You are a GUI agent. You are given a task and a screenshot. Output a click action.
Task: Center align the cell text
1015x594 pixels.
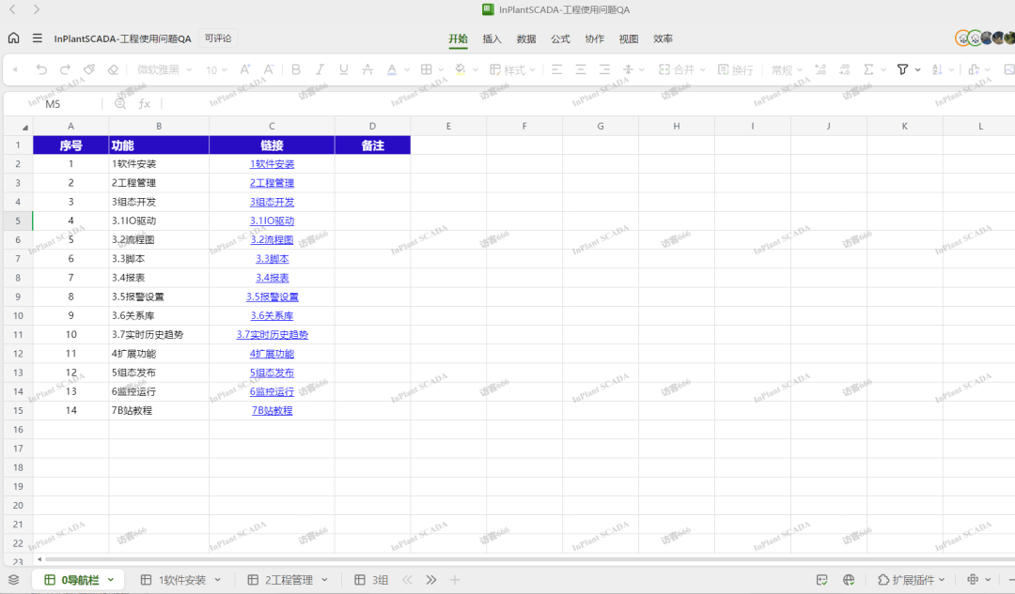(581, 69)
